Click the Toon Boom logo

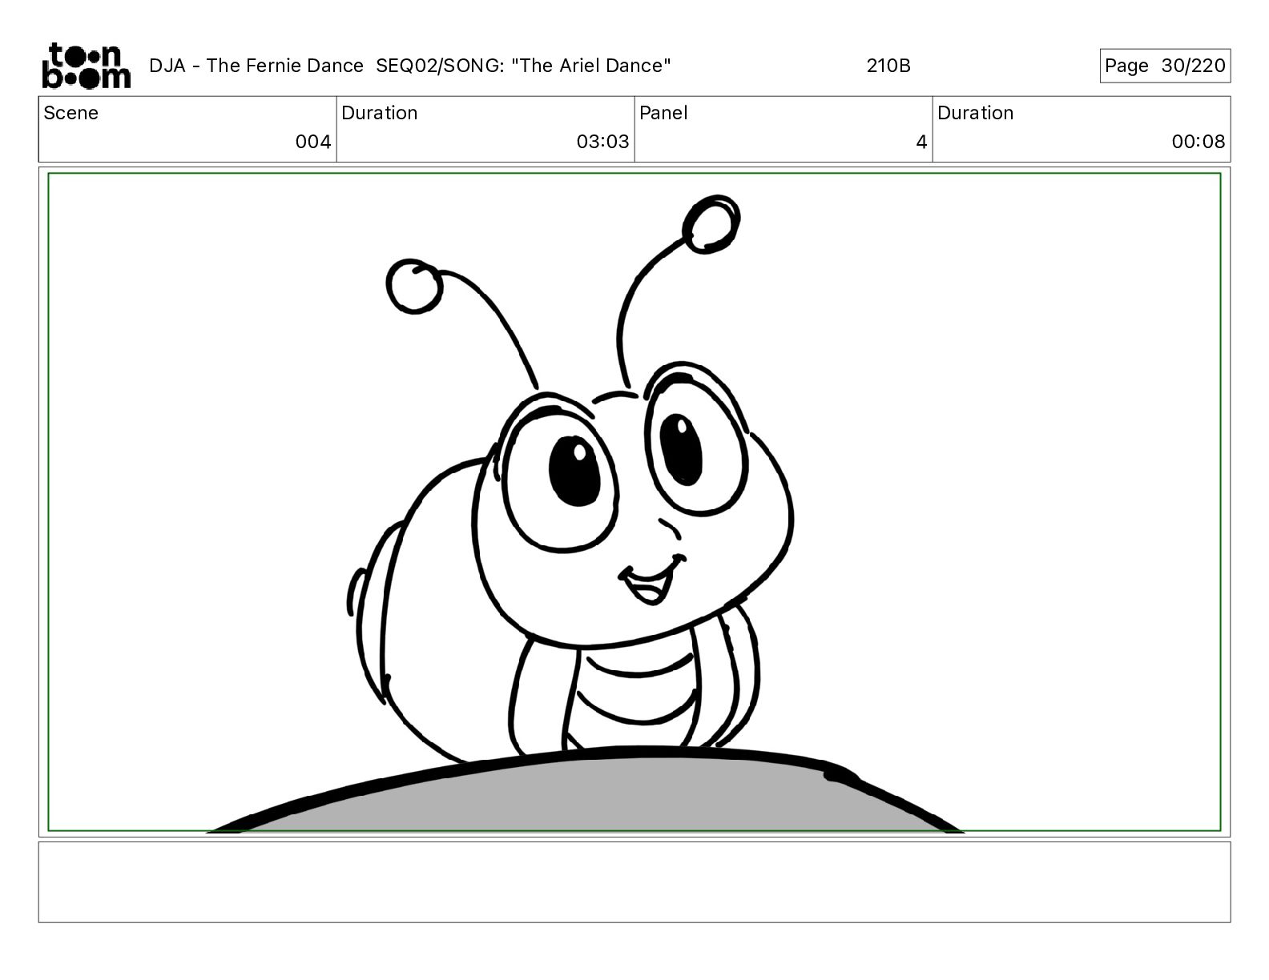click(86, 66)
